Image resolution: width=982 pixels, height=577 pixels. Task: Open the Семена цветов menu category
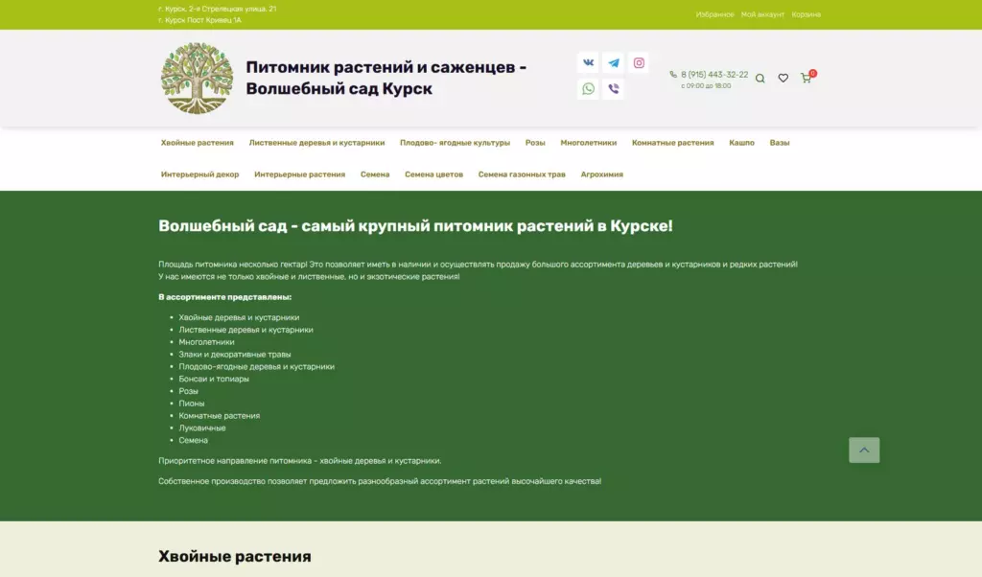434,174
